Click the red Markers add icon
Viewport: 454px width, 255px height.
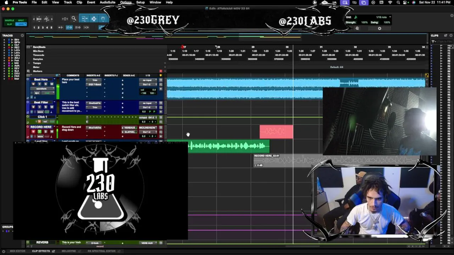(x=161, y=71)
